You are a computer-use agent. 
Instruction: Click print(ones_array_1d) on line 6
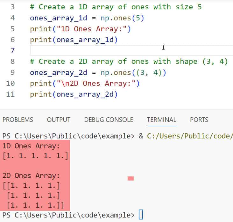click(74, 40)
